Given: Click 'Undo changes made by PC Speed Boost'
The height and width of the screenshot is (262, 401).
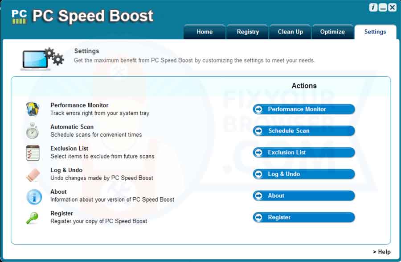Looking at the screenshot, I should (102, 178).
